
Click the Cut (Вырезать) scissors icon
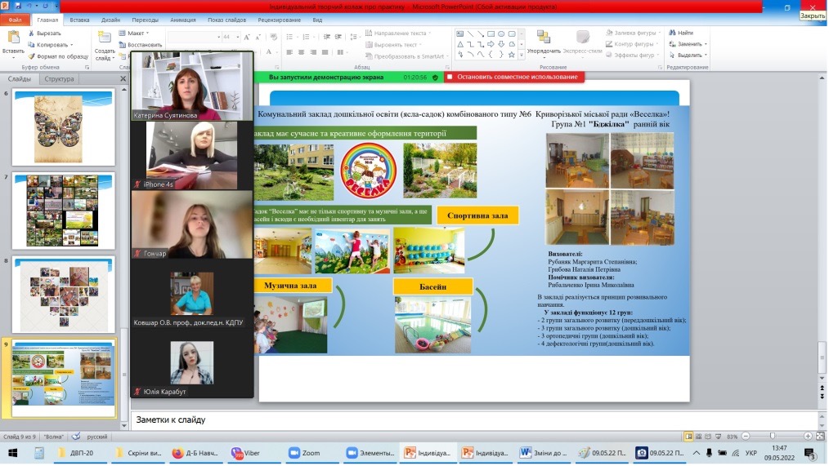[31, 33]
